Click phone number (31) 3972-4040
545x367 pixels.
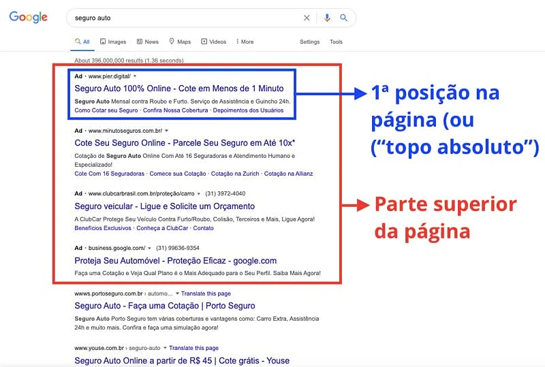225,193
